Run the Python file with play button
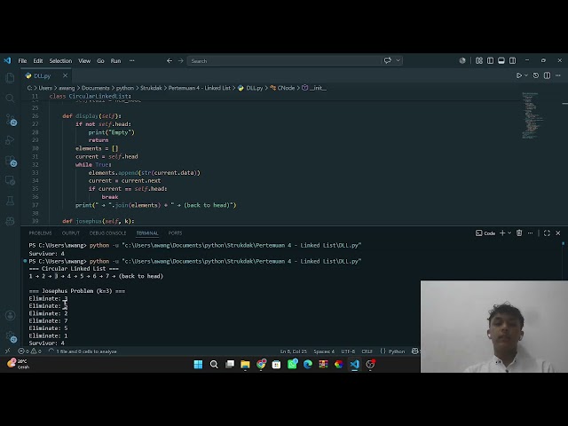Viewport: 568px width, 426px height. point(518,75)
